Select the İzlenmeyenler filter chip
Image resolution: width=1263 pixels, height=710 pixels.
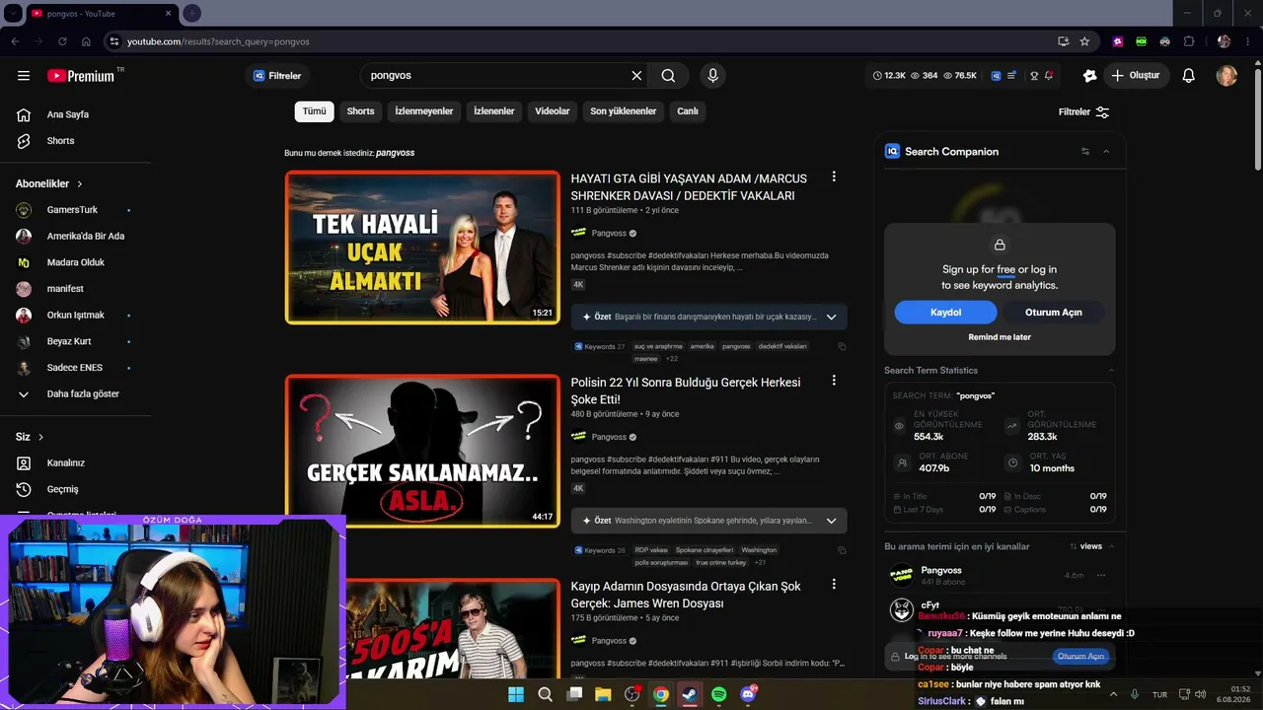[424, 111]
